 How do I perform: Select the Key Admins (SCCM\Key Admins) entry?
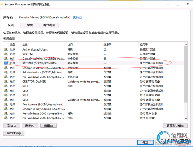pyautogui.click(x=94, y=104)
